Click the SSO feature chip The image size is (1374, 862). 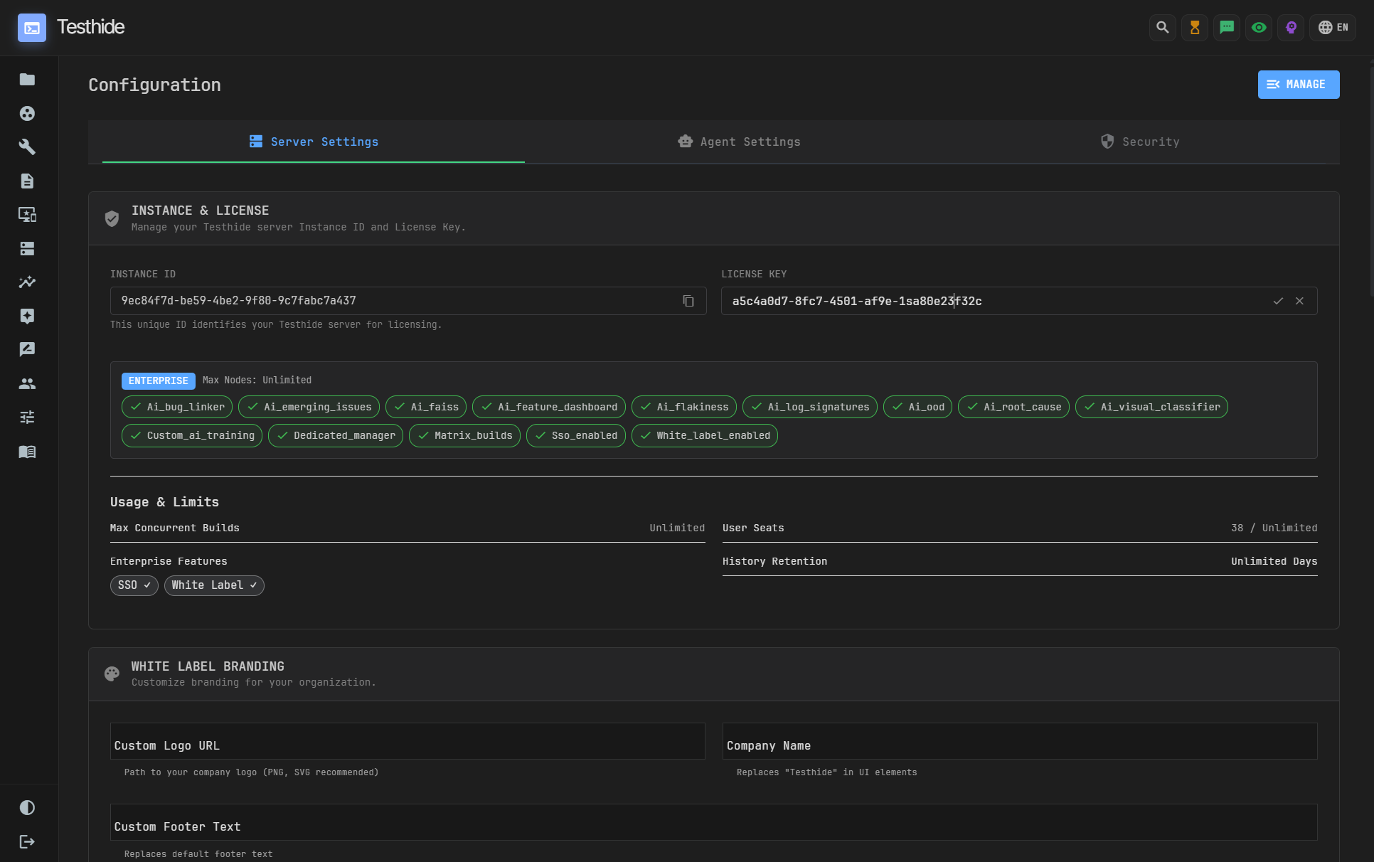(134, 585)
